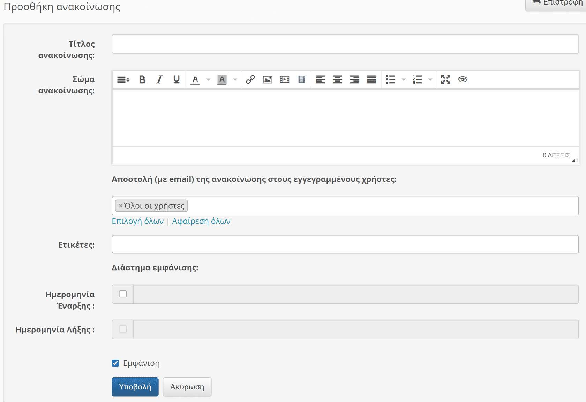Toggle bold formatting in the editor toolbar
Viewport: 586px width, 402px height.
142,80
